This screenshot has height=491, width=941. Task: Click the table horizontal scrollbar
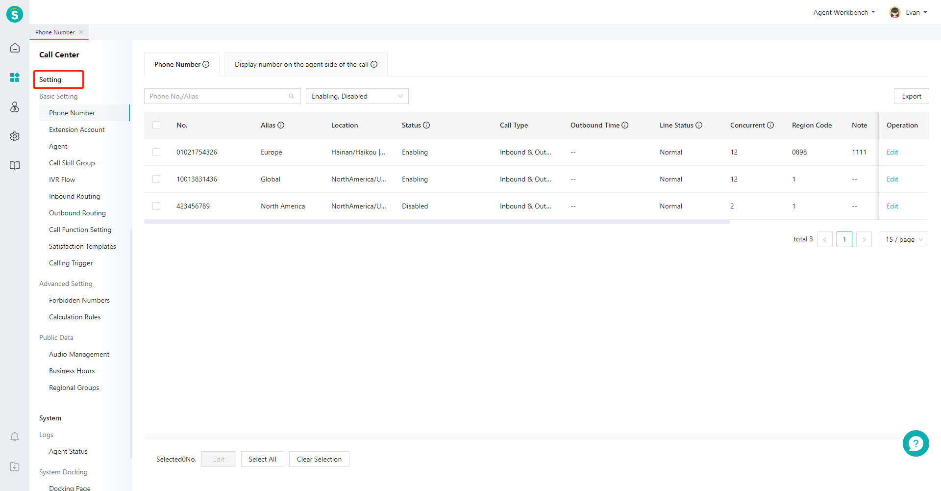(437, 222)
